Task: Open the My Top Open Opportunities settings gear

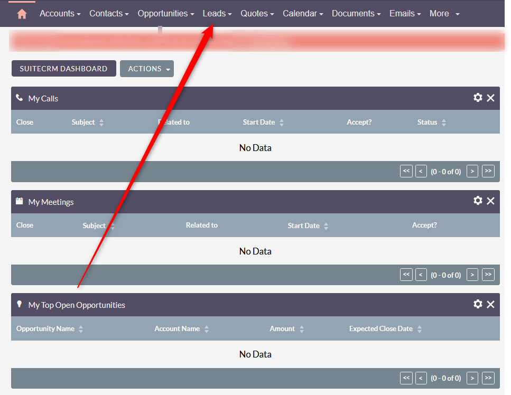Action: click(x=478, y=304)
